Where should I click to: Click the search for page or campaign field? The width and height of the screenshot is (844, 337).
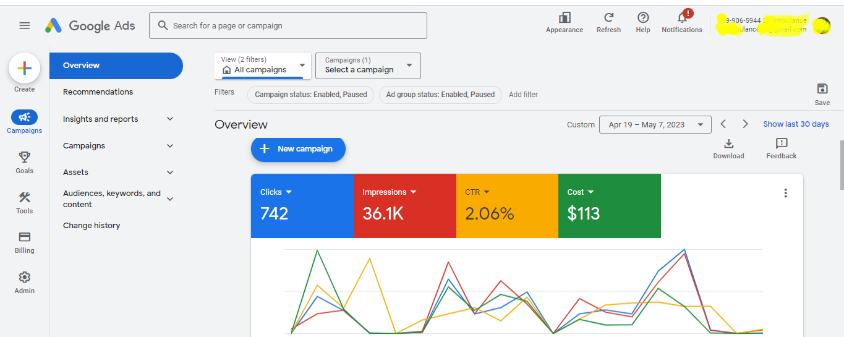[x=288, y=26]
